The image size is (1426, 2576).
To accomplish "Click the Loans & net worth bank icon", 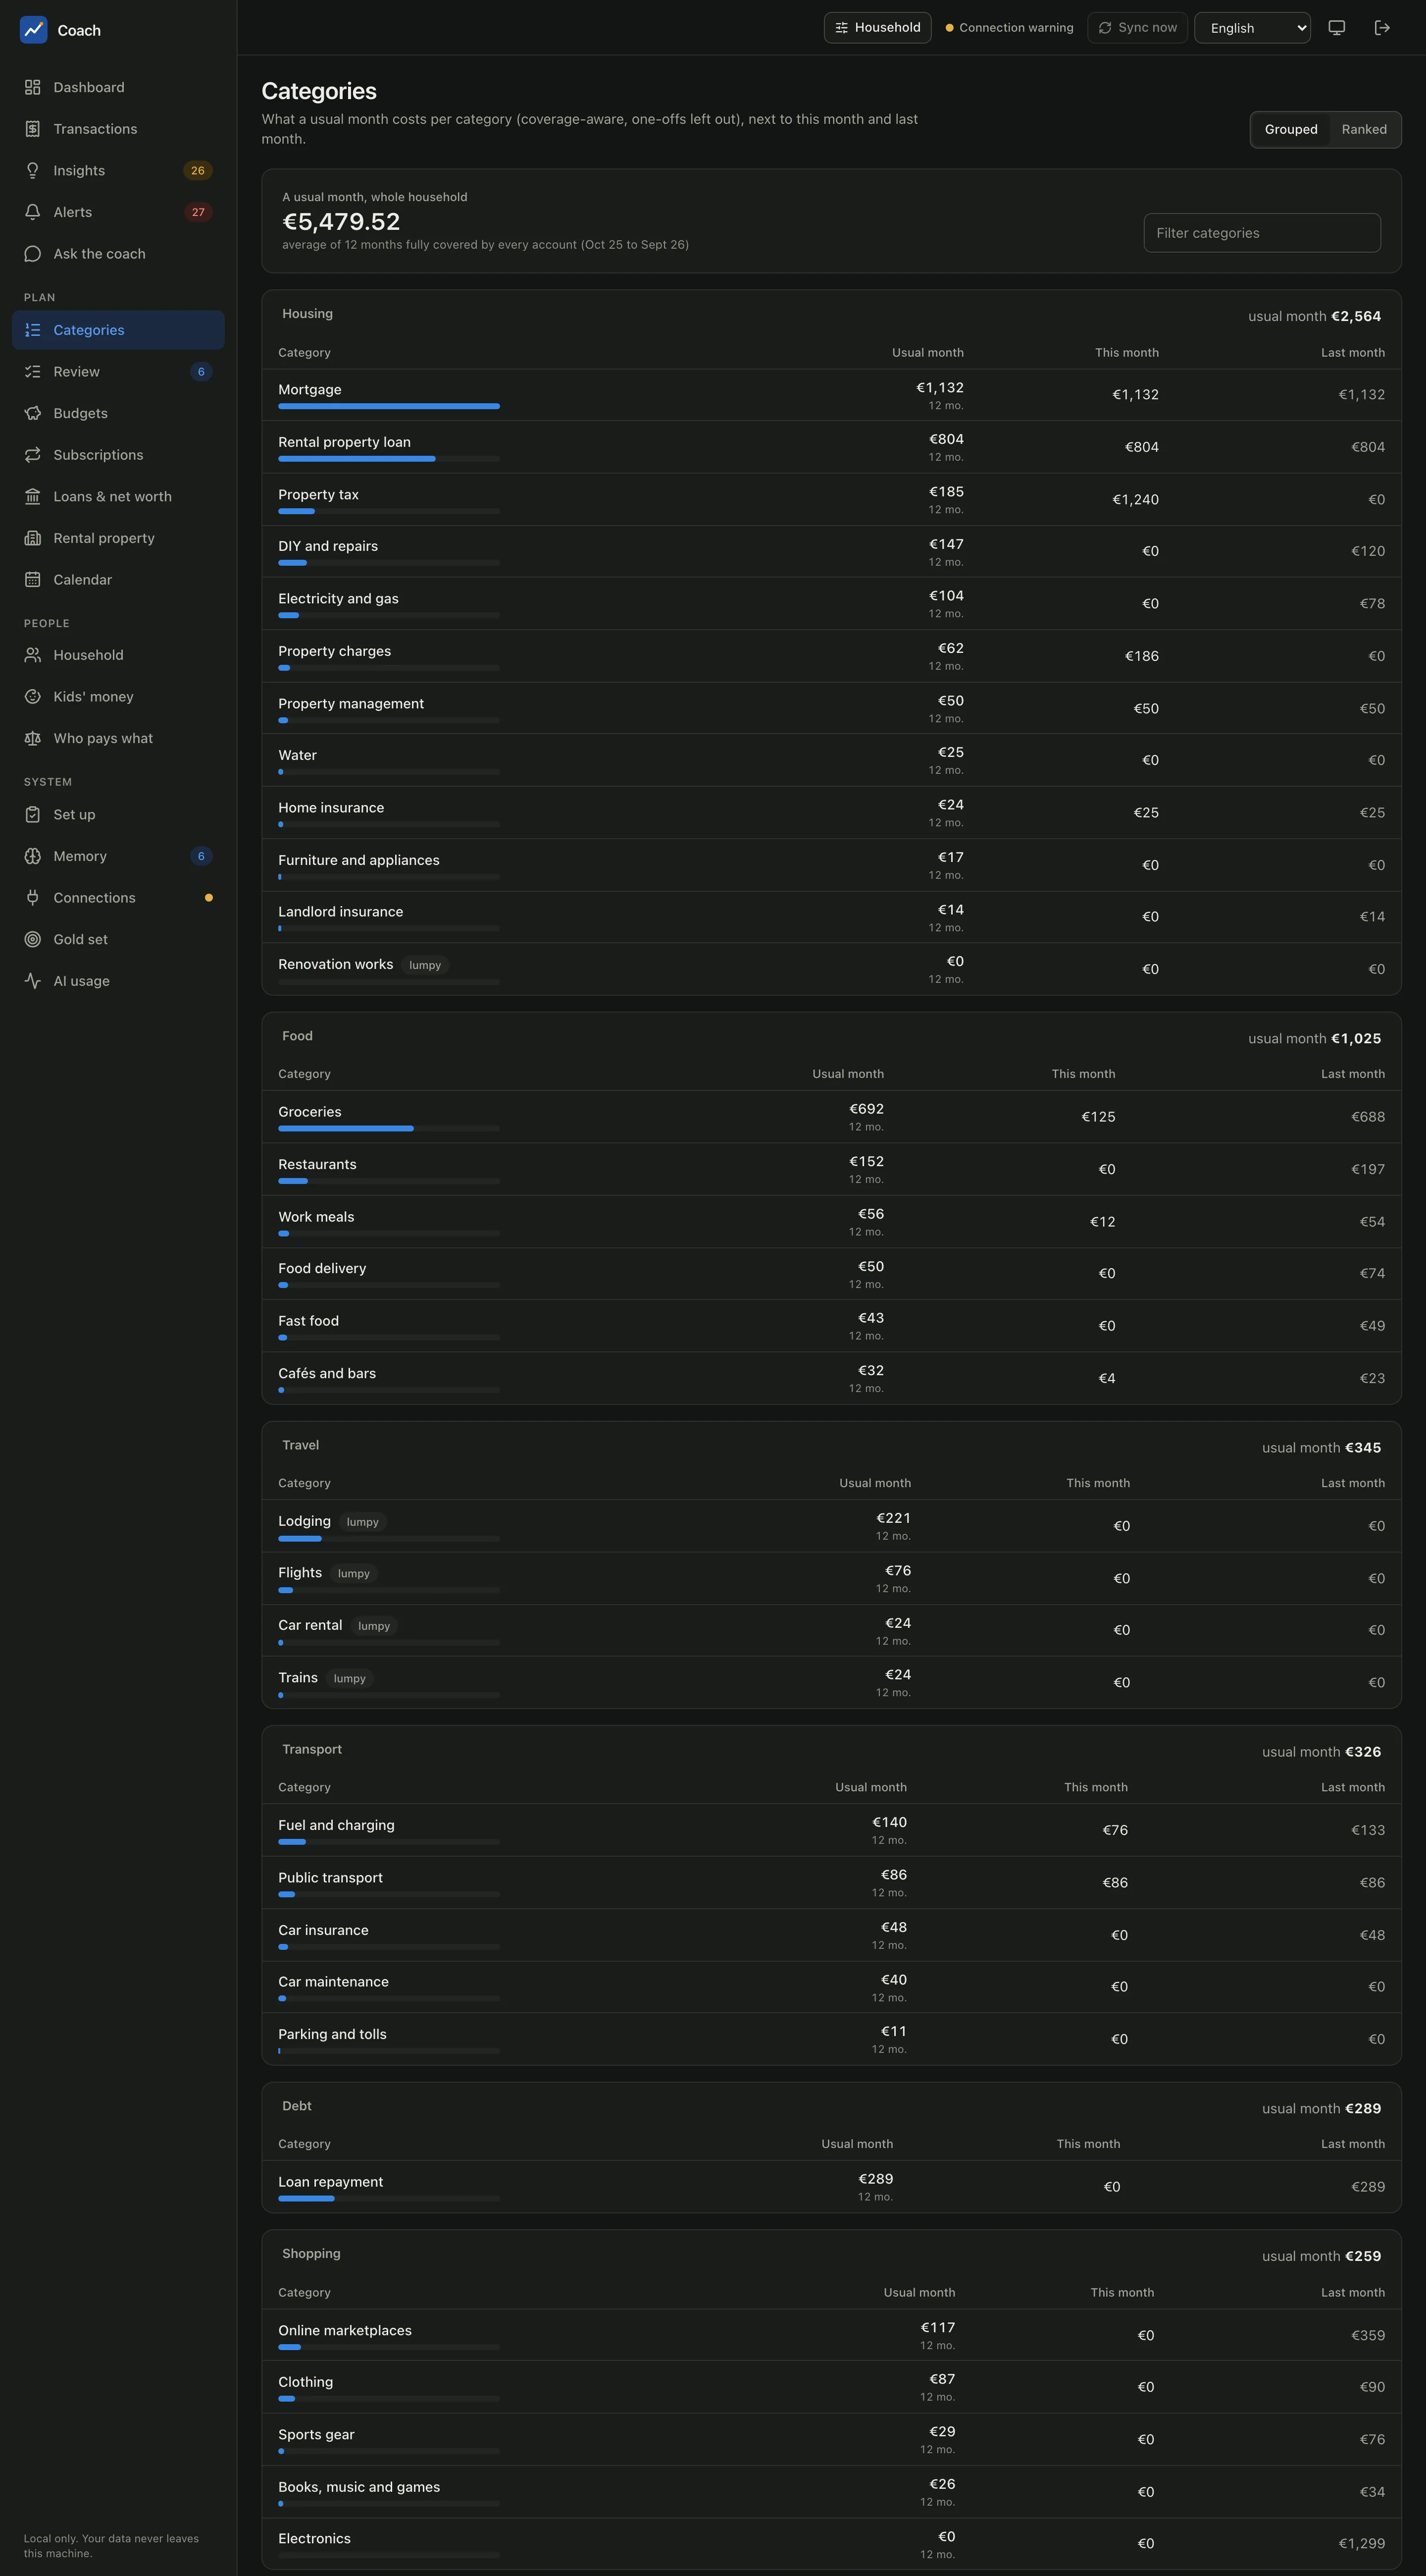I will pos(33,497).
